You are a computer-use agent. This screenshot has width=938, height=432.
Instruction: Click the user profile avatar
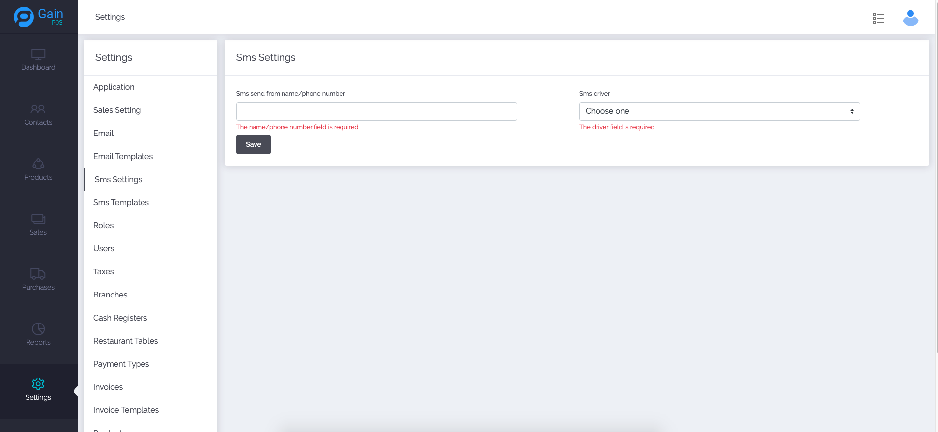[910, 18]
